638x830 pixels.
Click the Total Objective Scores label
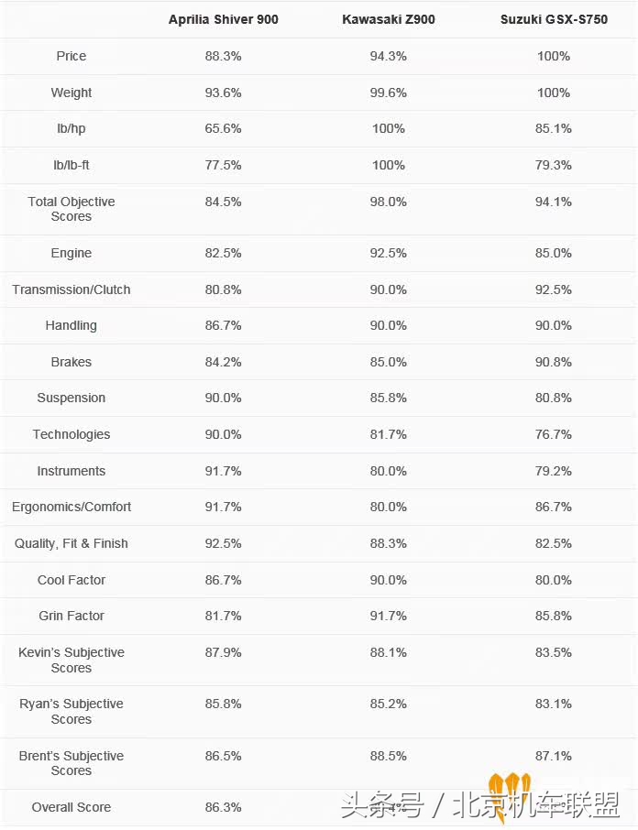pyautogui.click(x=71, y=209)
